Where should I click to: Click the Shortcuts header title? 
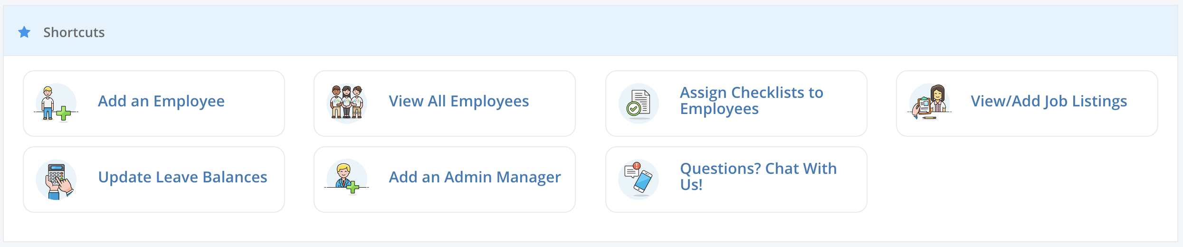pyautogui.click(x=74, y=32)
